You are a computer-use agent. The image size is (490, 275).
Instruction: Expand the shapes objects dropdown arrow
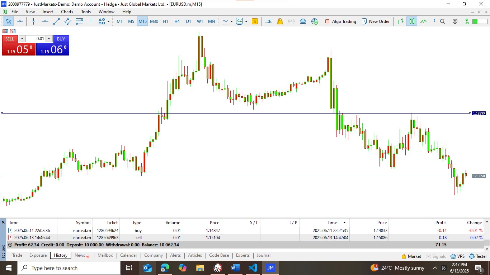click(108, 21)
